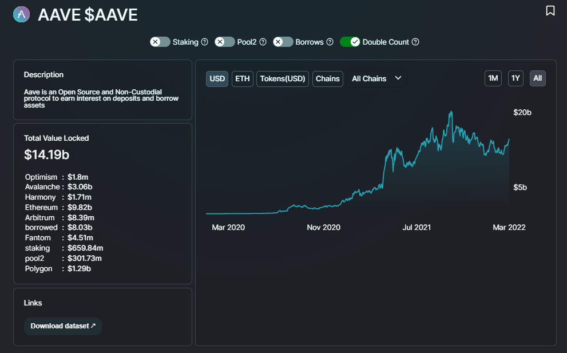567x353 pixels.
Task: Show the Tokens(USD) chart view
Action: (x=283, y=78)
